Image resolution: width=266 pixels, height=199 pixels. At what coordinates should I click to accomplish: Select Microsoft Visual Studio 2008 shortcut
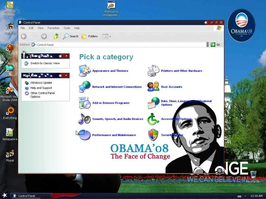tap(9, 94)
